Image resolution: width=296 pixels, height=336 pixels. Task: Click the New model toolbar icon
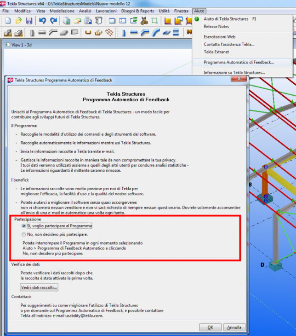[x=8, y=21]
